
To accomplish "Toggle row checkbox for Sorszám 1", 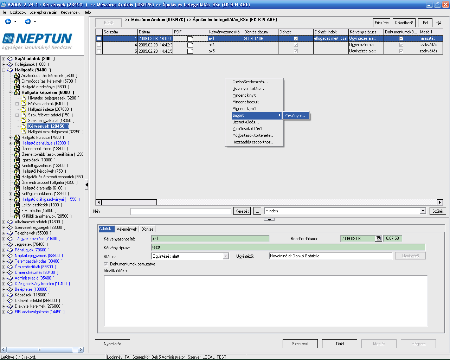I will point(99,38).
